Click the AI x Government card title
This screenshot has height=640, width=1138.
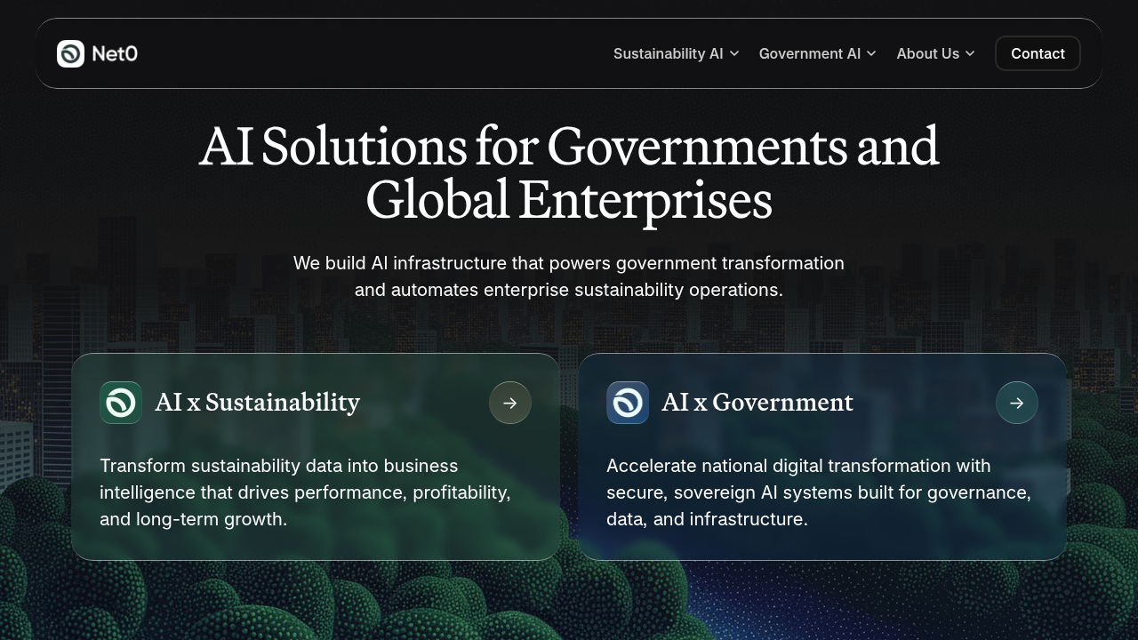click(757, 403)
